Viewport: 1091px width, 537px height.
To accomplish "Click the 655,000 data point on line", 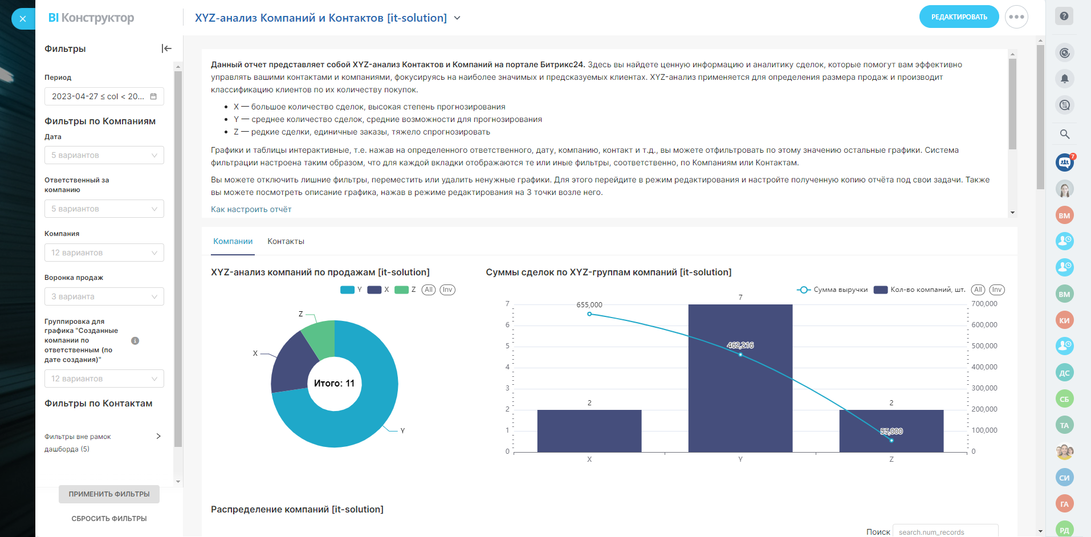I will point(589,314).
